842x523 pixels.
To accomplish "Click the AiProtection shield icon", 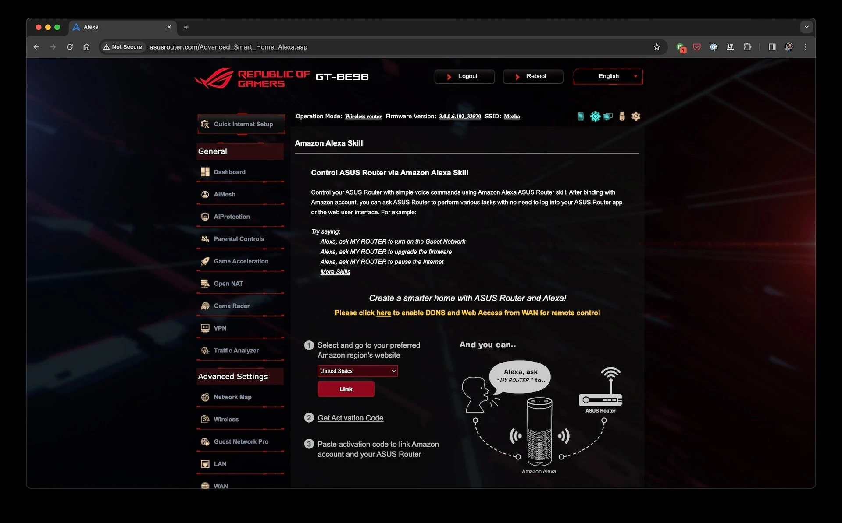I will tap(205, 217).
